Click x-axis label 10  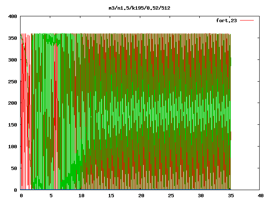[81, 196]
